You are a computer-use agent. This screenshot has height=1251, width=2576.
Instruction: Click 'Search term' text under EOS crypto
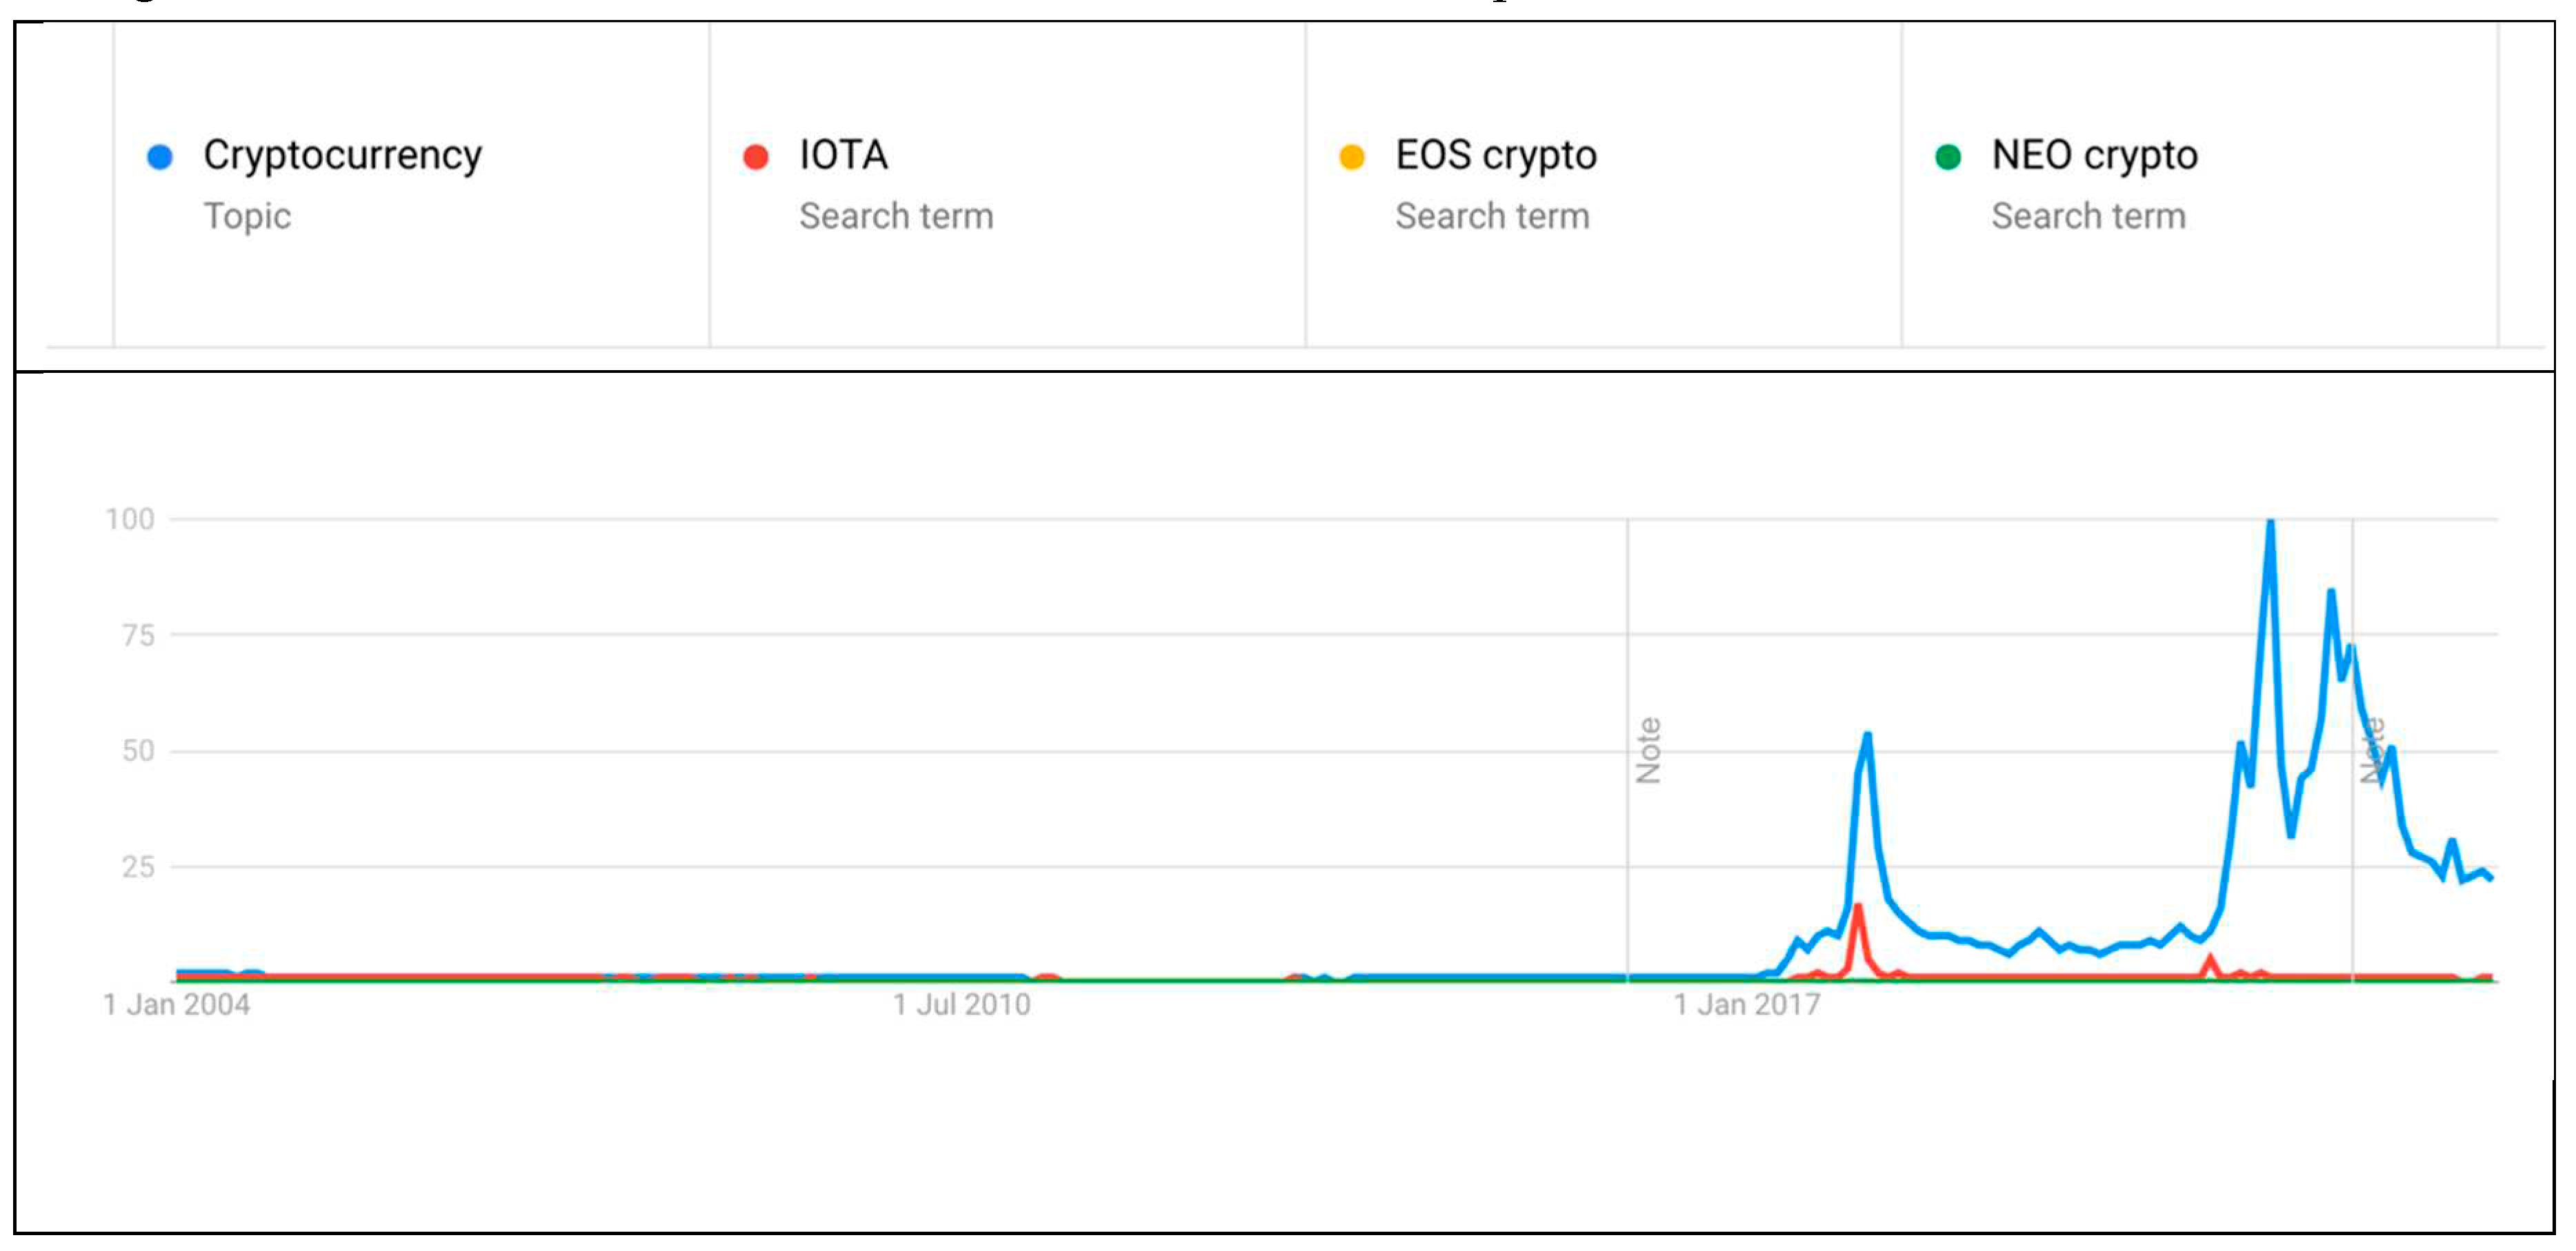click(1492, 216)
